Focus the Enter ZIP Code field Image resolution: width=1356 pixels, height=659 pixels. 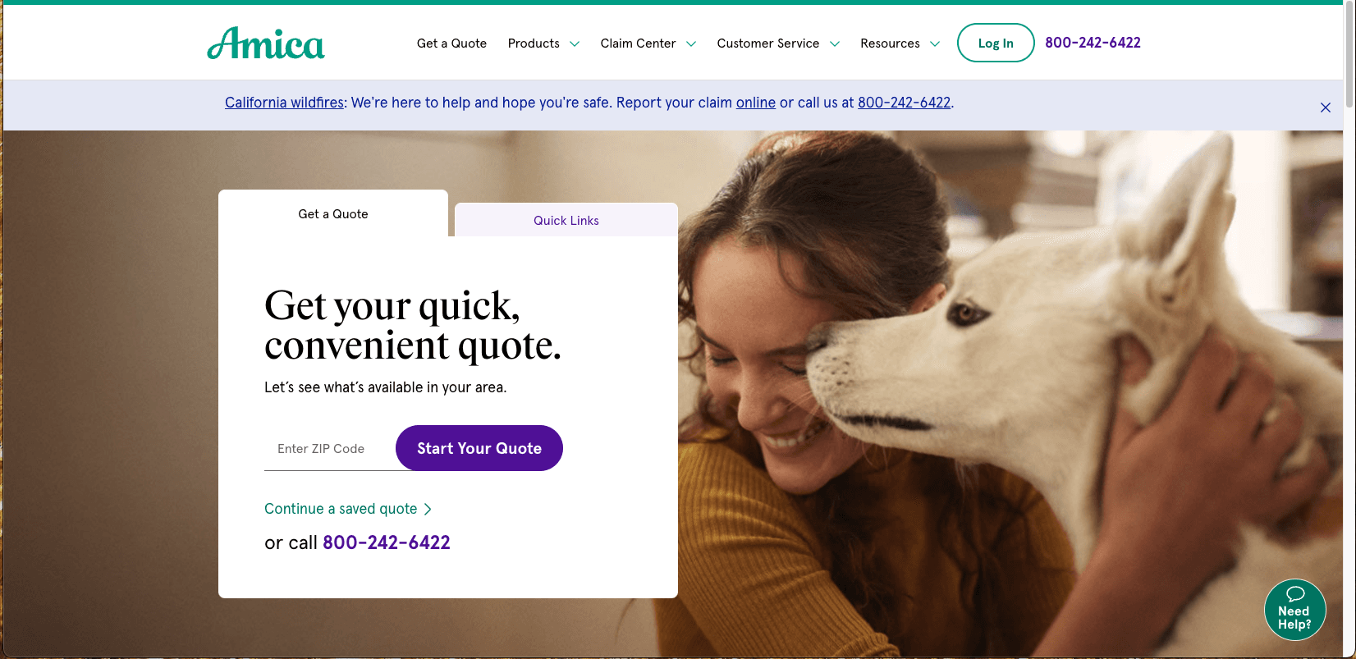pos(330,449)
